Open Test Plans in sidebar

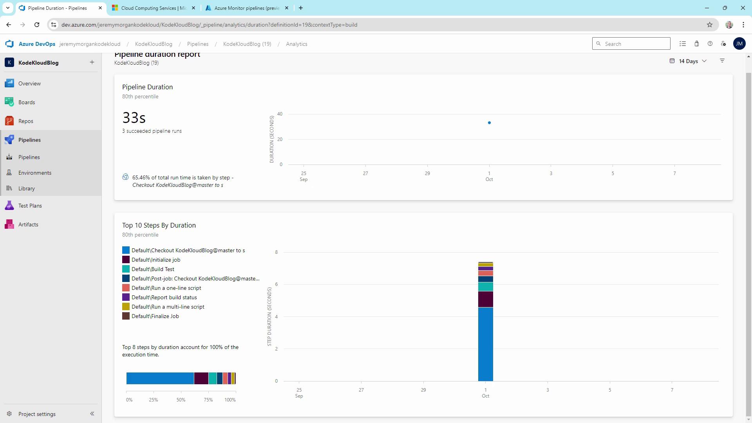(30, 206)
